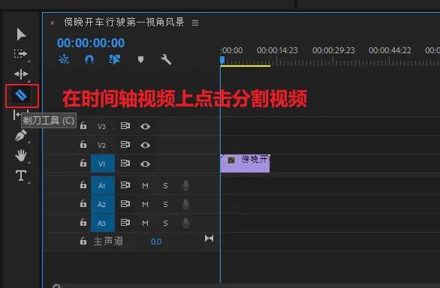Mute track A3
The height and width of the screenshot is (288, 440).
point(145,223)
